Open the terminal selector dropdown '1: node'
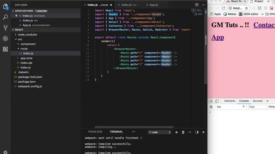Screen dimensions: 275x154 coord(159,132)
